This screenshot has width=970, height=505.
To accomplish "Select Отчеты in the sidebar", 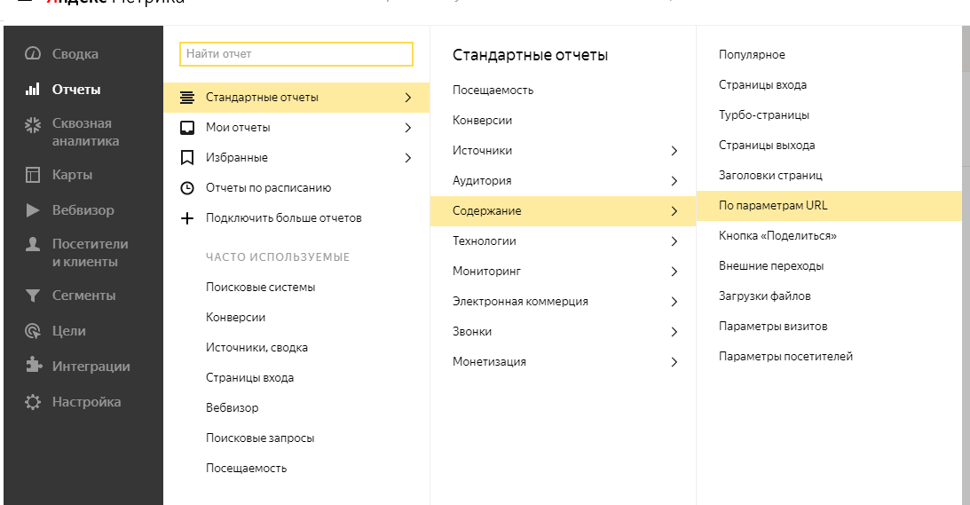I will click(76, 89).
